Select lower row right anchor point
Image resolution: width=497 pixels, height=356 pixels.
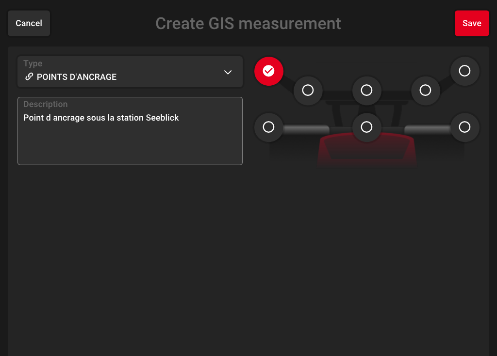[464, 127]
